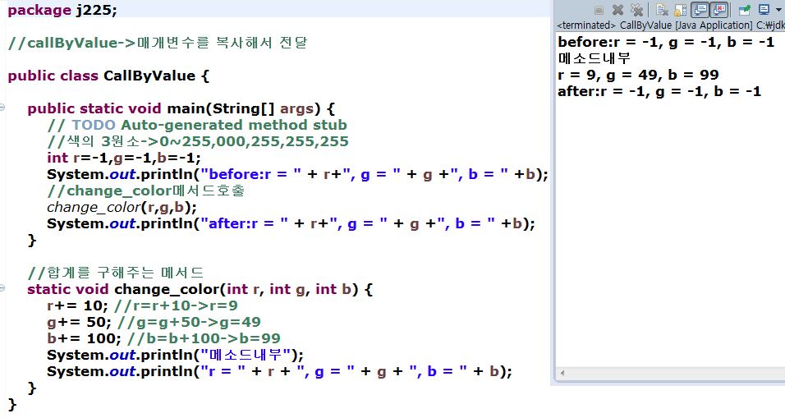The height and width of the screenshot is (418, 785).
Task: Click Display Selected Console icon
Action: coord(764,10)
